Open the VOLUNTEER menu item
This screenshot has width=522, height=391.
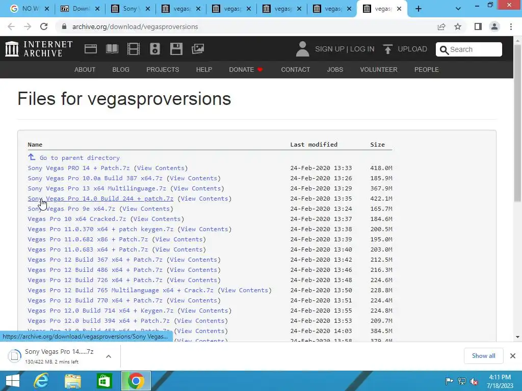coord(379,69)
